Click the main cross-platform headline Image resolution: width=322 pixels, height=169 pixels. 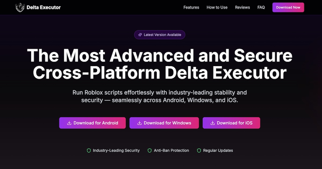159,64
